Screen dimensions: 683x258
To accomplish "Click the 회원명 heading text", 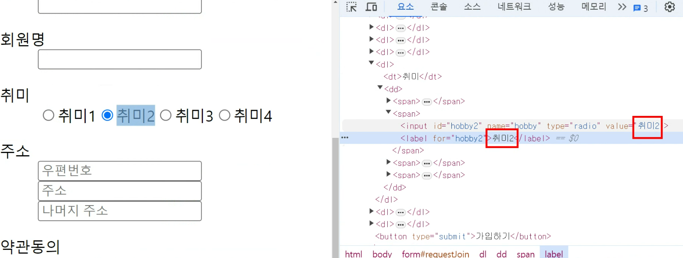I will coord(22,39).
